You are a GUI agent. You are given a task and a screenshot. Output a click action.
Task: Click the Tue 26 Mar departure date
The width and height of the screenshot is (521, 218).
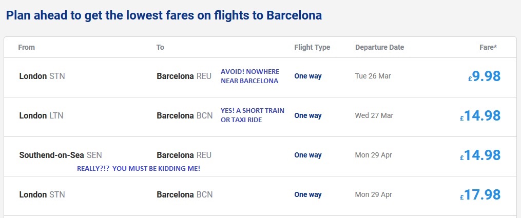(x=373, y=76)
